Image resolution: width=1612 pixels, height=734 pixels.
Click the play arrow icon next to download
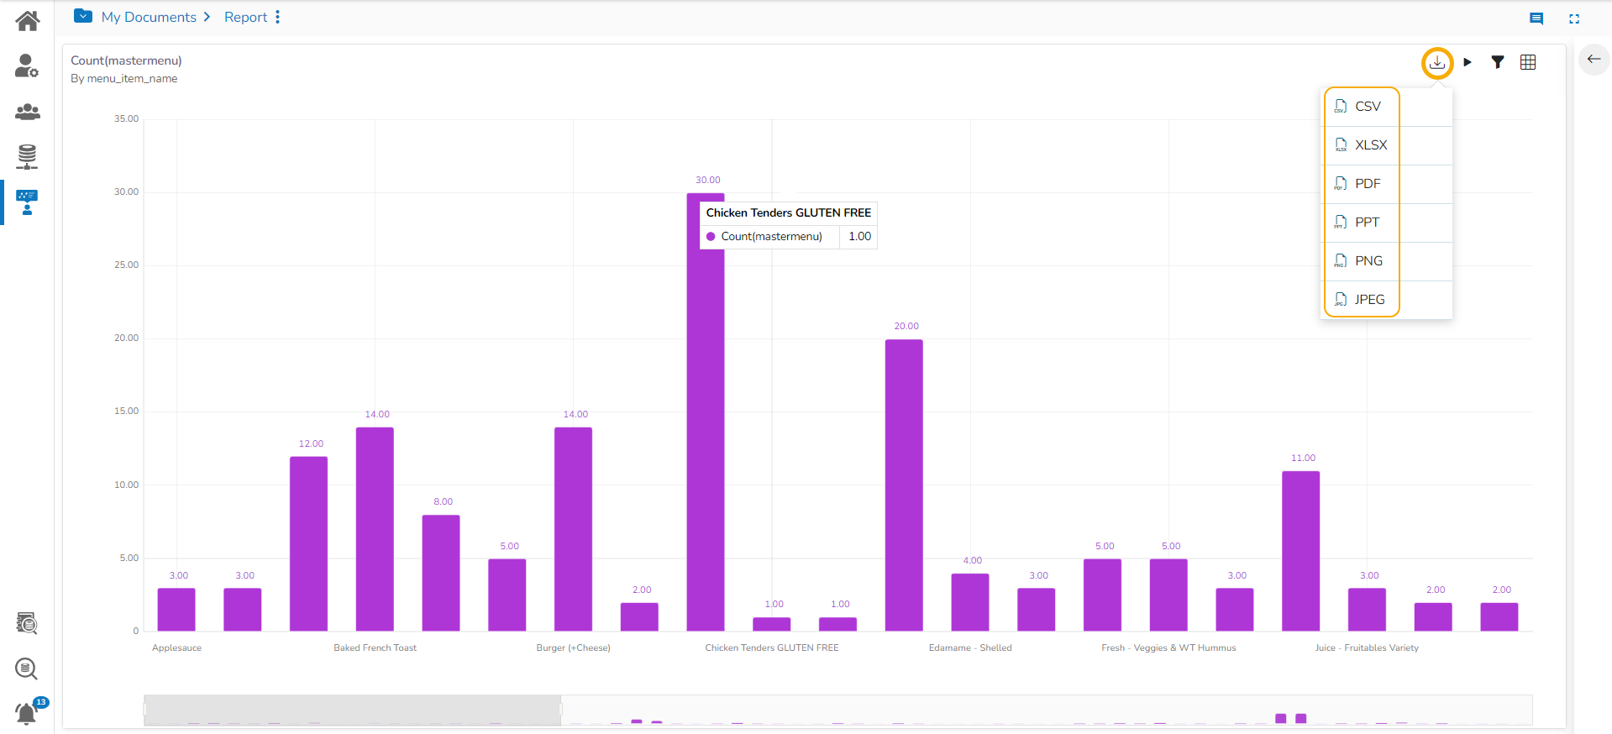[x=1468, y=62]
